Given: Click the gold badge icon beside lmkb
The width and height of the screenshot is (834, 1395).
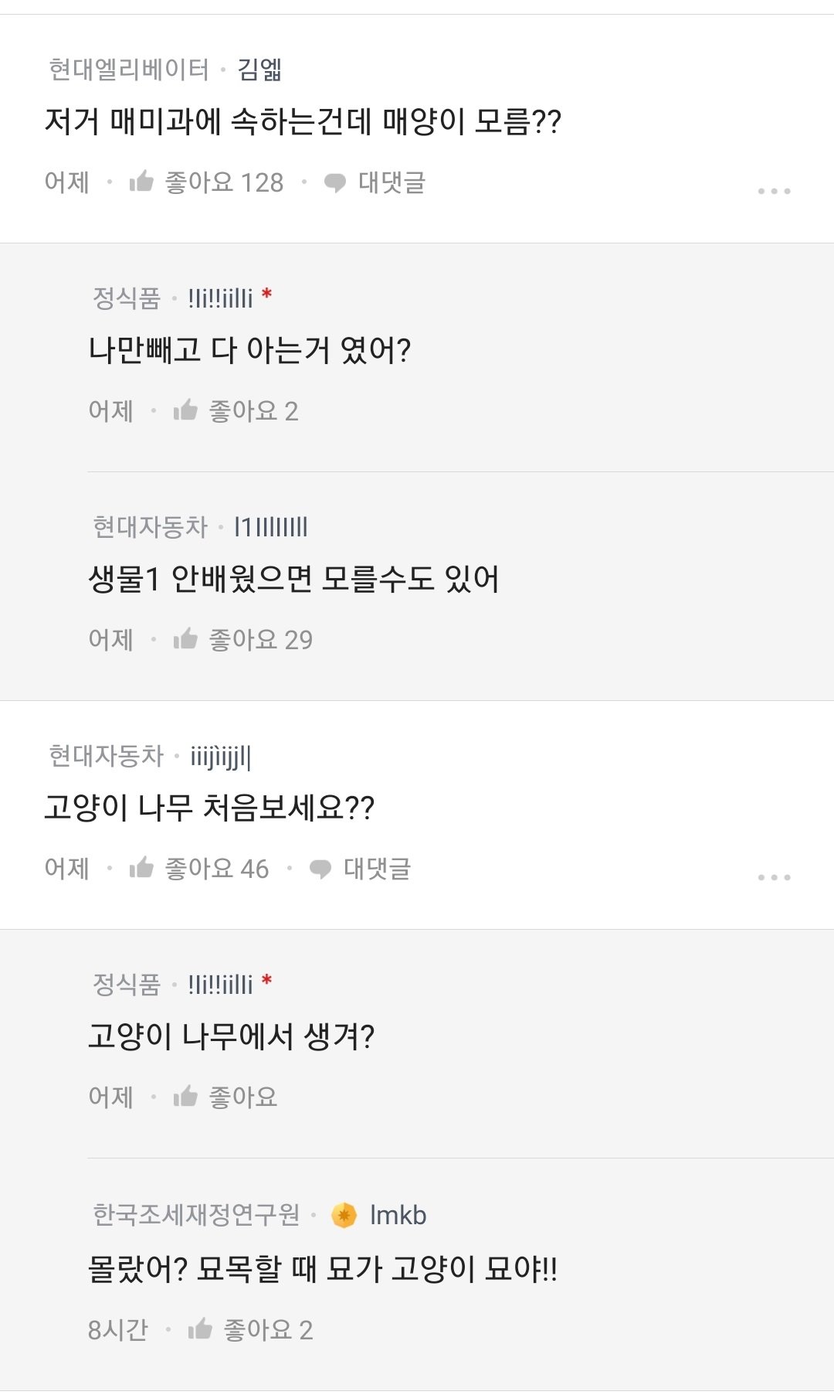Looking at the screenshot, I should click(344, 1216).
